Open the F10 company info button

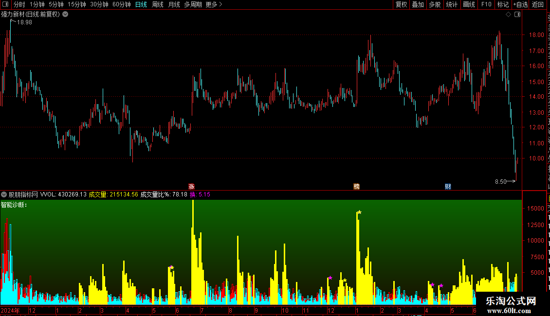click(x=486, y=4)
